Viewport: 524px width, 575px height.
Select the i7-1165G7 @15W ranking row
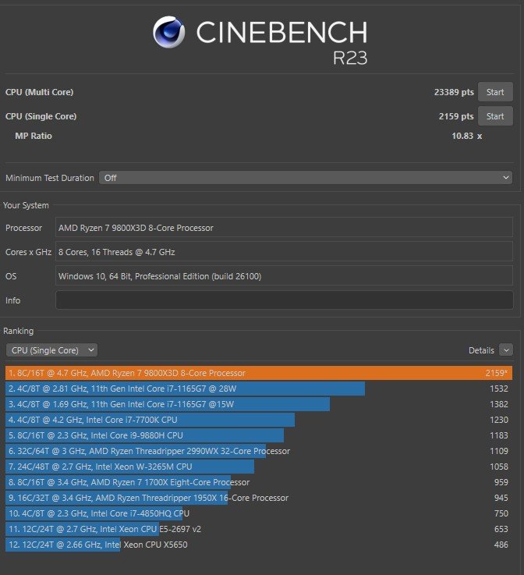pos(259,404)
